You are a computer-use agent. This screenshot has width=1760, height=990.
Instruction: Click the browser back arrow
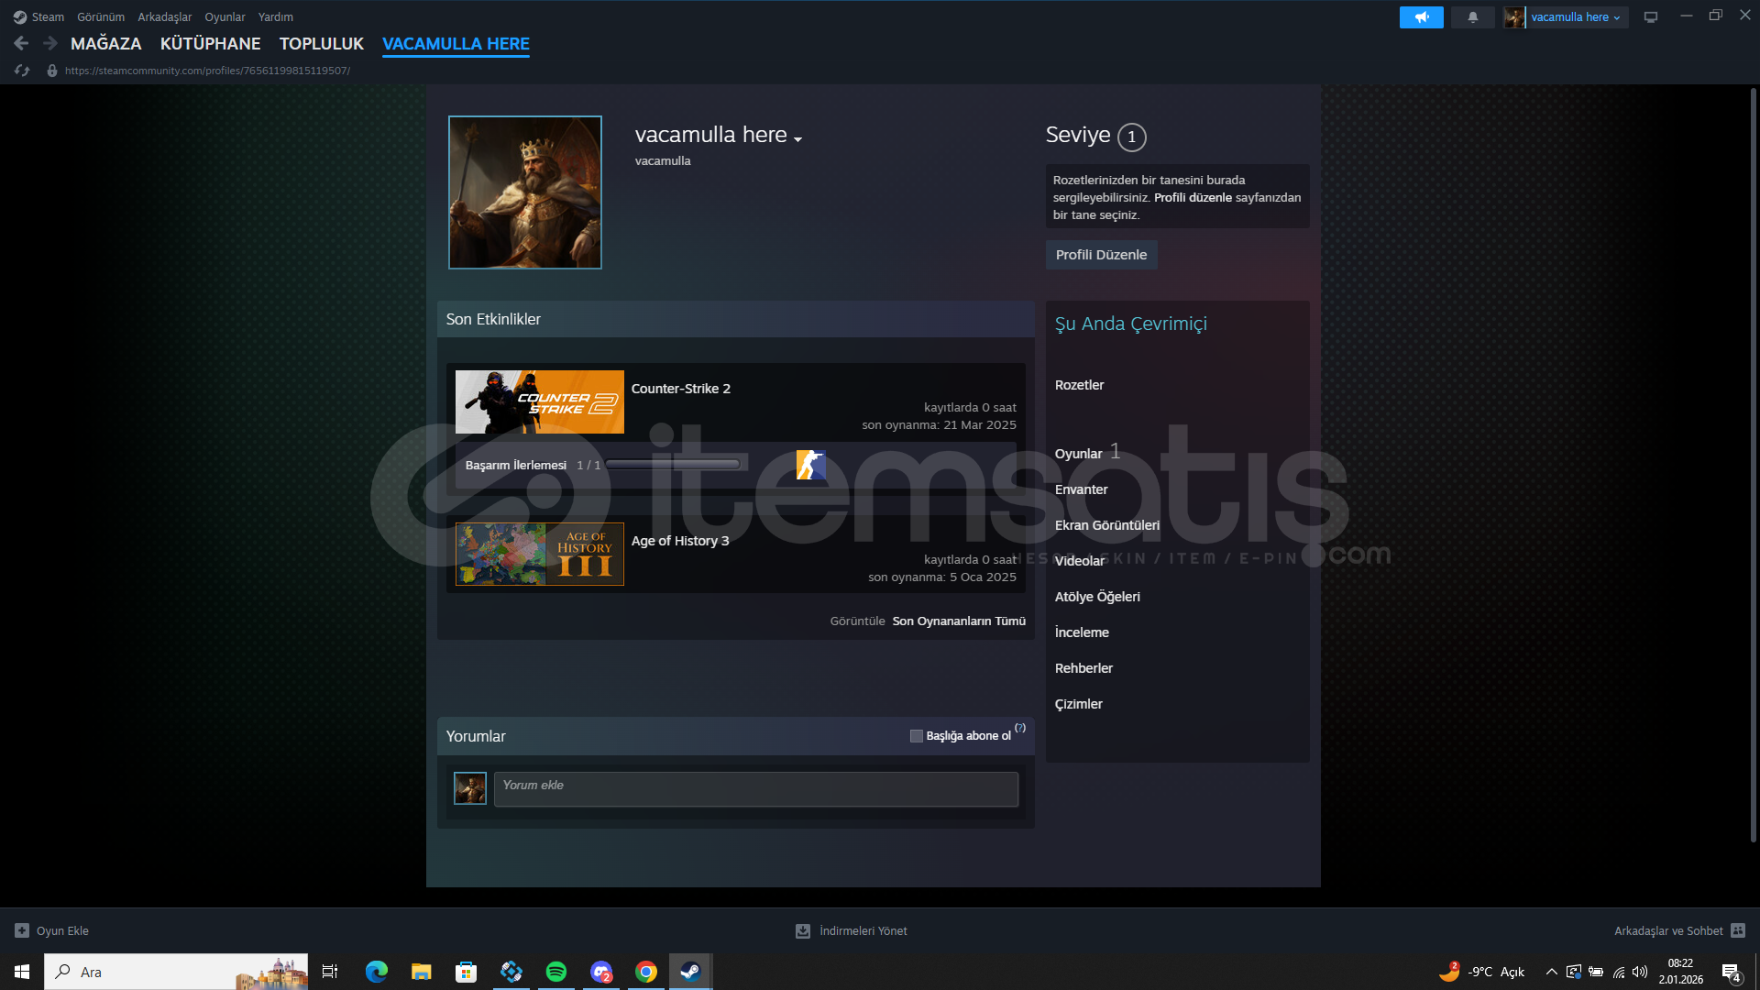point(21,43)
